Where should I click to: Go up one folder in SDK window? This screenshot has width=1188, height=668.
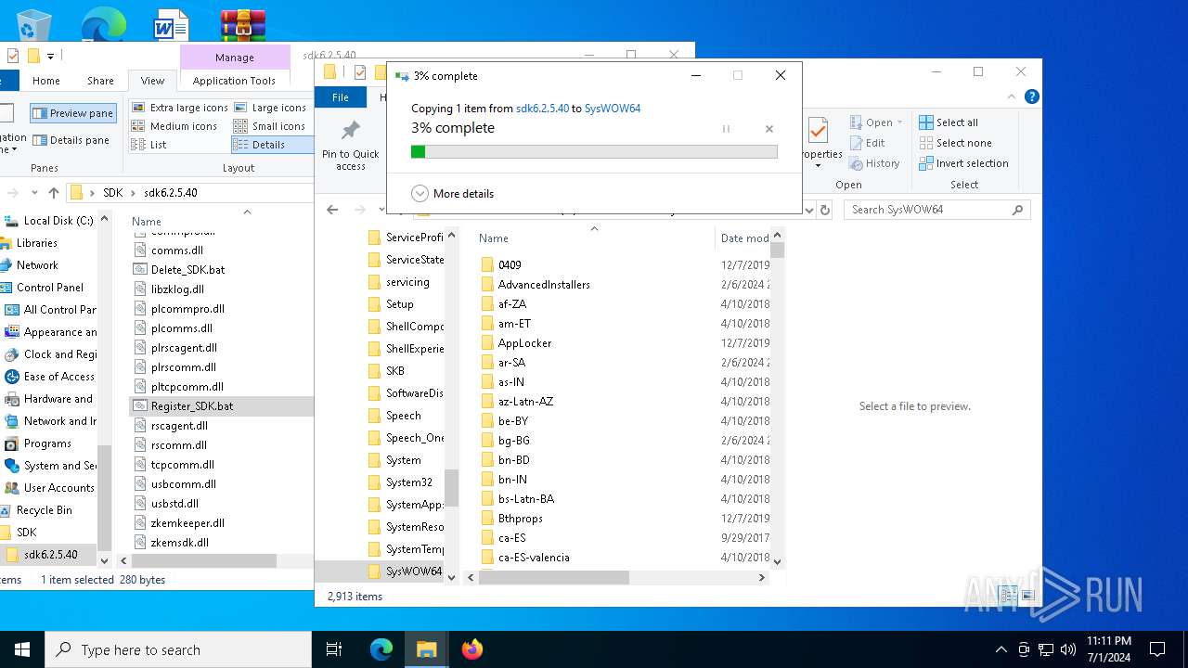54,193
